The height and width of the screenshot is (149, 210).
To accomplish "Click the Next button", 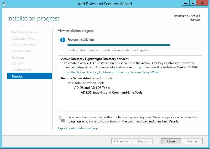I will tap(143, 141).
